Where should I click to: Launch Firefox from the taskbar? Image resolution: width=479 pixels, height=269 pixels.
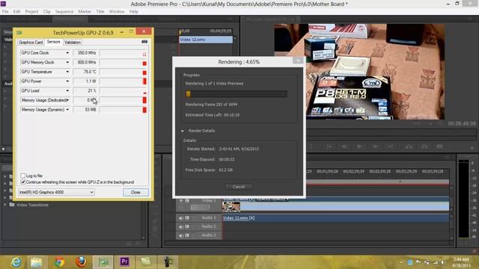(81, 262)
